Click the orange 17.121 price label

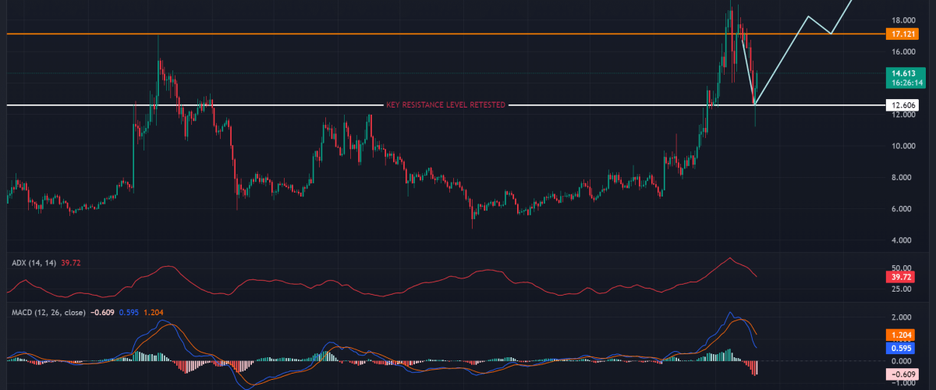click(x=904, y=34)
